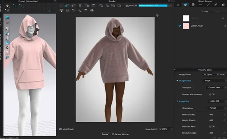227x139 pixels.
Task: Click the Width (Pixels) value 480
Action: (211, 115)
